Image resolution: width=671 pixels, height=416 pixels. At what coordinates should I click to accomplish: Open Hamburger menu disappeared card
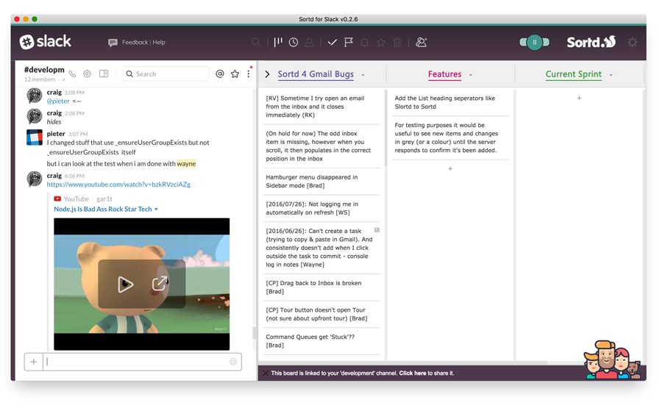322,182
